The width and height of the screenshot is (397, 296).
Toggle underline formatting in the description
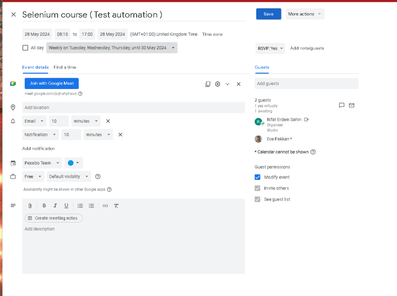(x=66, y=206)
